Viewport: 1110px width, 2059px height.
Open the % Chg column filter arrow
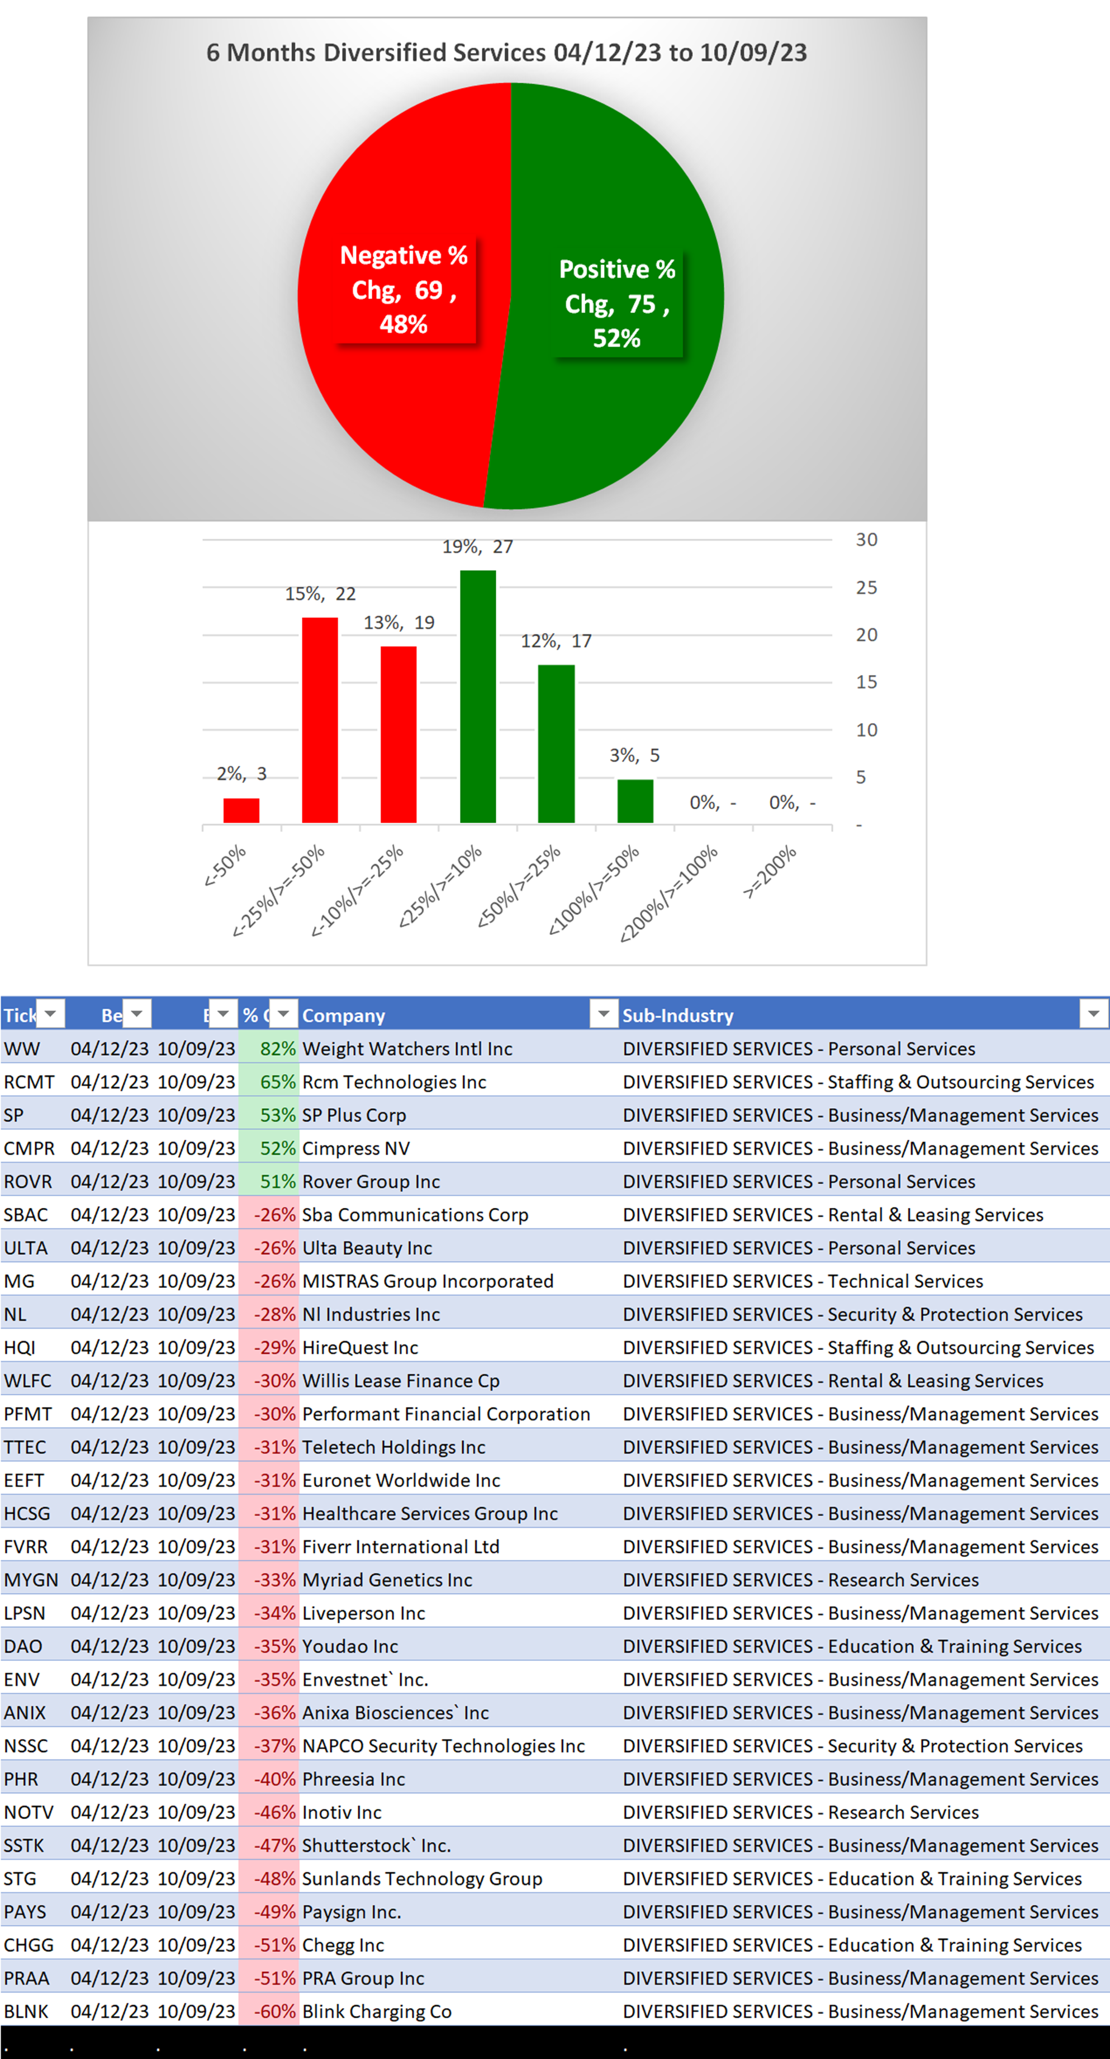point(283,1014)
